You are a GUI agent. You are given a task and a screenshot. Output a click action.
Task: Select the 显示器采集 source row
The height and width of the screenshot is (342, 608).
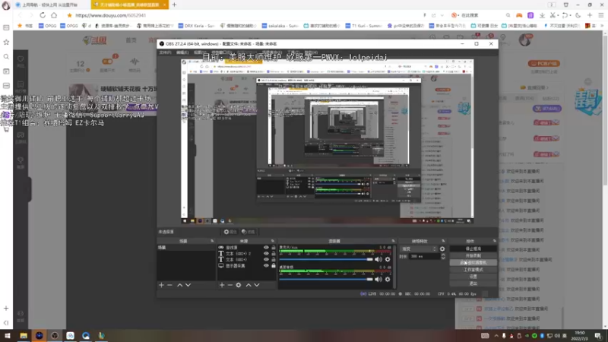(247, 265)
